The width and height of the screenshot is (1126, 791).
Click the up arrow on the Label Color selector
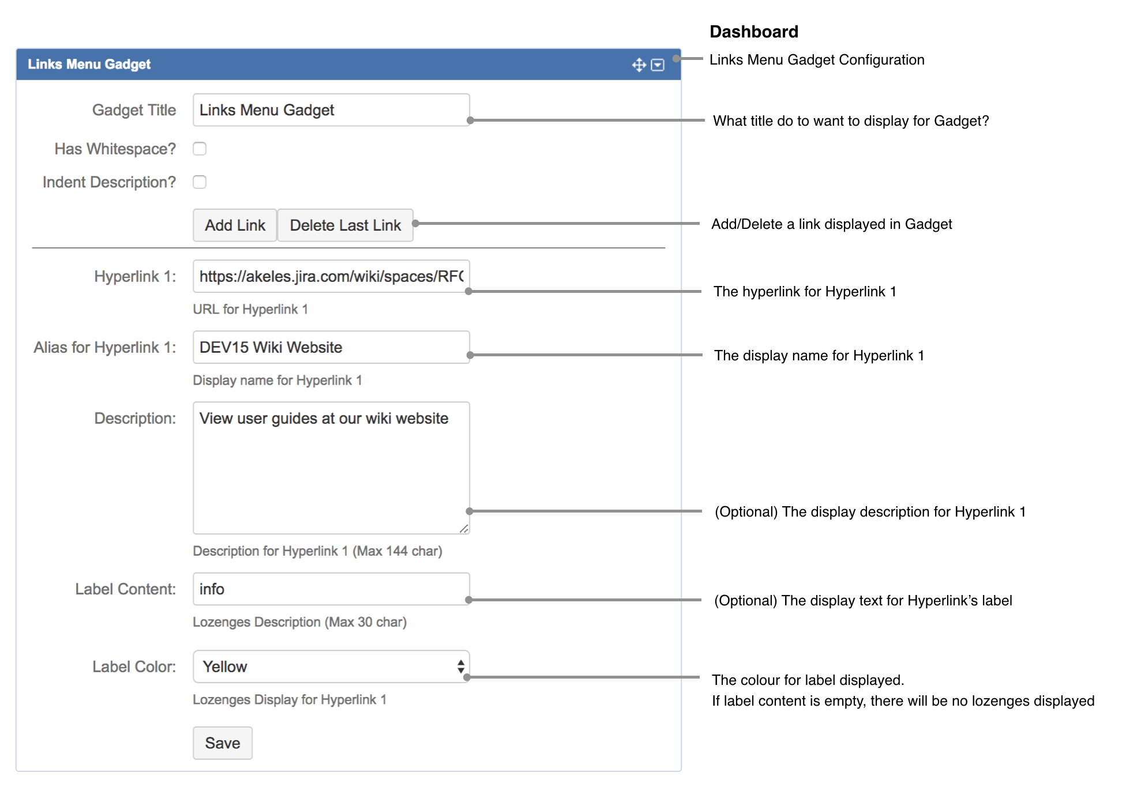coord(460,662)
